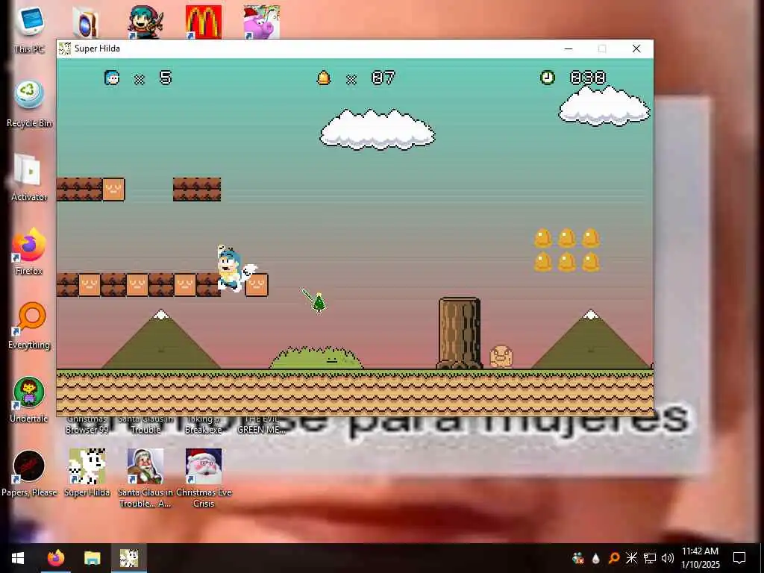
Task: Click the Hilda lives icon in game HUD
Action: [x=112, y=78]
